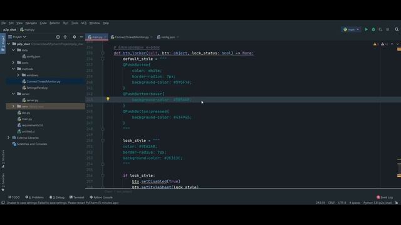Viewport: 401px width, 225px height.
Task: Collapse the data folder
Action: click(x=13, y=50)
